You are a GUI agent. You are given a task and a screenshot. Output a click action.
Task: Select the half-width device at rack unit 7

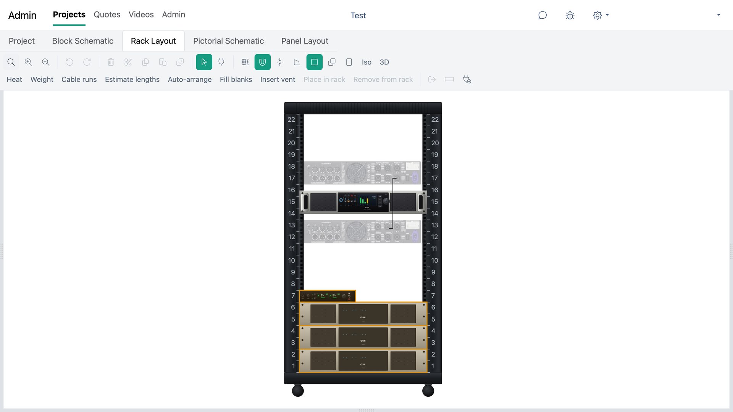coord(328,296)
